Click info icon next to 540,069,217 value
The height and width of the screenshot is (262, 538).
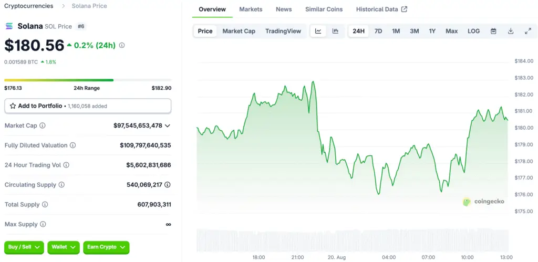click(168, 185)
